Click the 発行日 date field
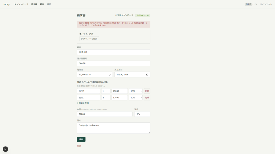This screenshot has height=154, width=275. [95, 74]
